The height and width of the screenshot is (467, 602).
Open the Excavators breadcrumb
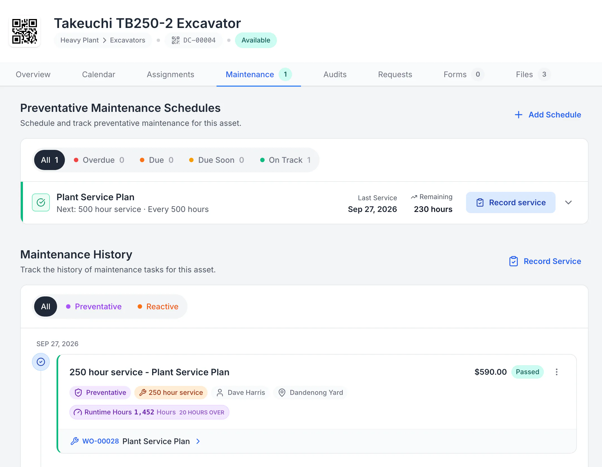click(128, 40)
